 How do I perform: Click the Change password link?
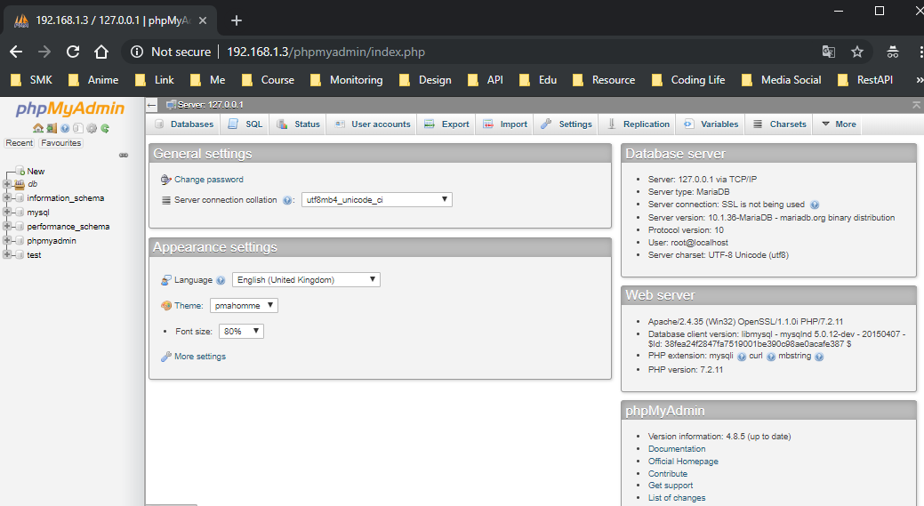pos(208,180)
